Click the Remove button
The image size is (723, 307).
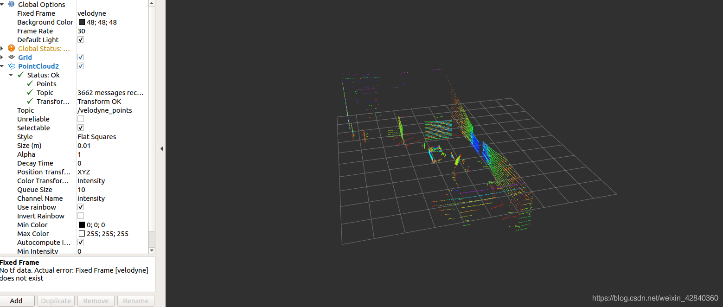click(96, 301)
